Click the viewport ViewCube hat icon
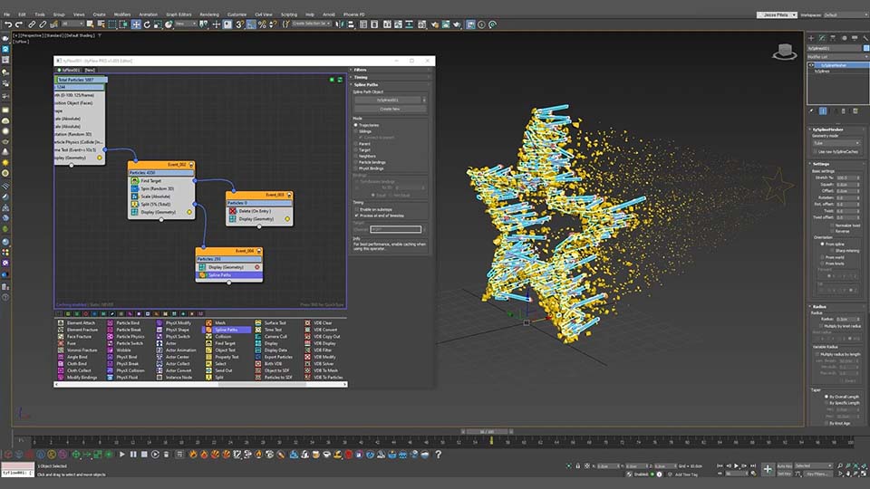 point(785,52)
